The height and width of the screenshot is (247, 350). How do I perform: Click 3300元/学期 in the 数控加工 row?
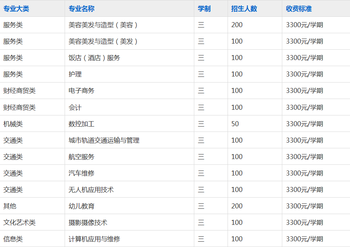(x=304, y=124)
